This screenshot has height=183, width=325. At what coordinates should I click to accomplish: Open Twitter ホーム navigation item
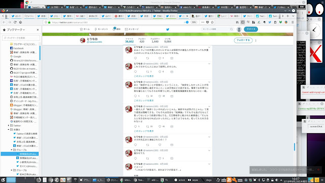[x=85, y=29]
